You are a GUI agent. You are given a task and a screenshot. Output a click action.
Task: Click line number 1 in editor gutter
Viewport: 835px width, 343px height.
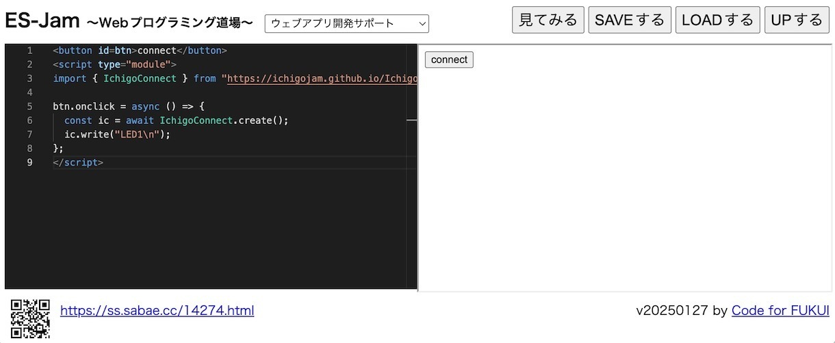pos(29,51)
